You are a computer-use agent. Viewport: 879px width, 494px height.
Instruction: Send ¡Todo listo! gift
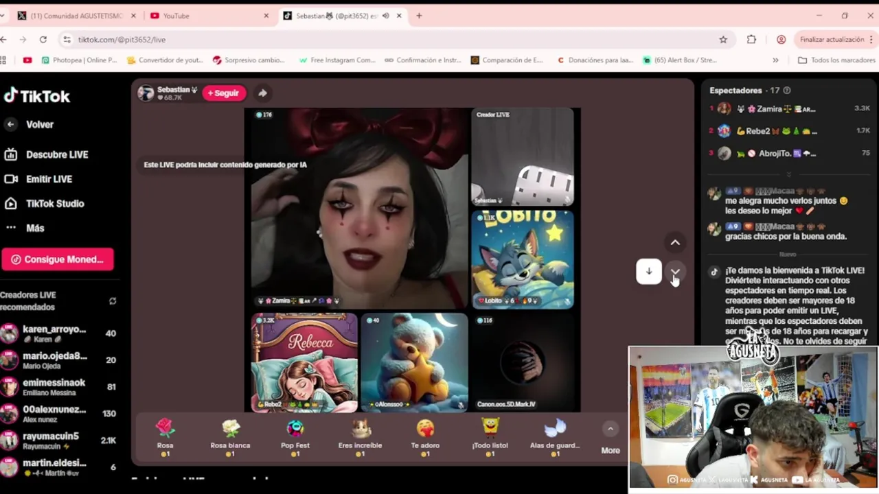tap(490, 437)
